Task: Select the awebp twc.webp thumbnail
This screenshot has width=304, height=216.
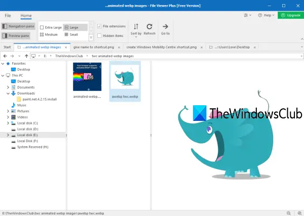Action: pos(125,77)
